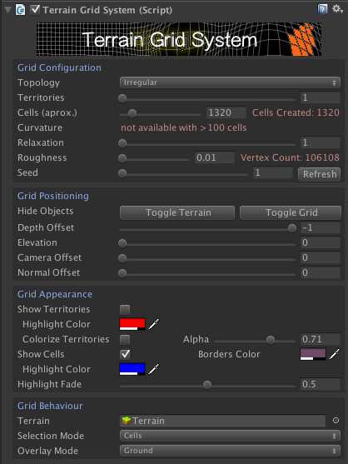348x464 pixels.
Task: Uncheck Show Cells checkbox
Action: click(125, 354)
